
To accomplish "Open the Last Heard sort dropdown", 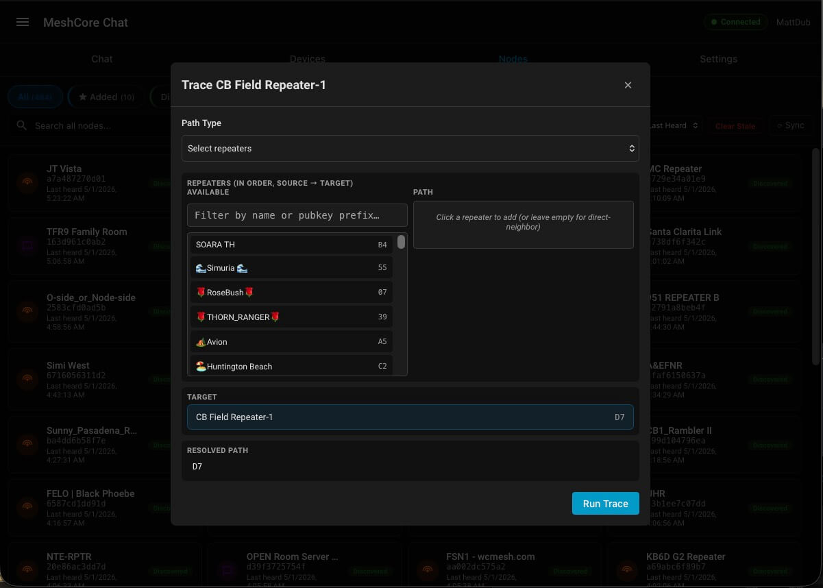I will pos(674,125).
